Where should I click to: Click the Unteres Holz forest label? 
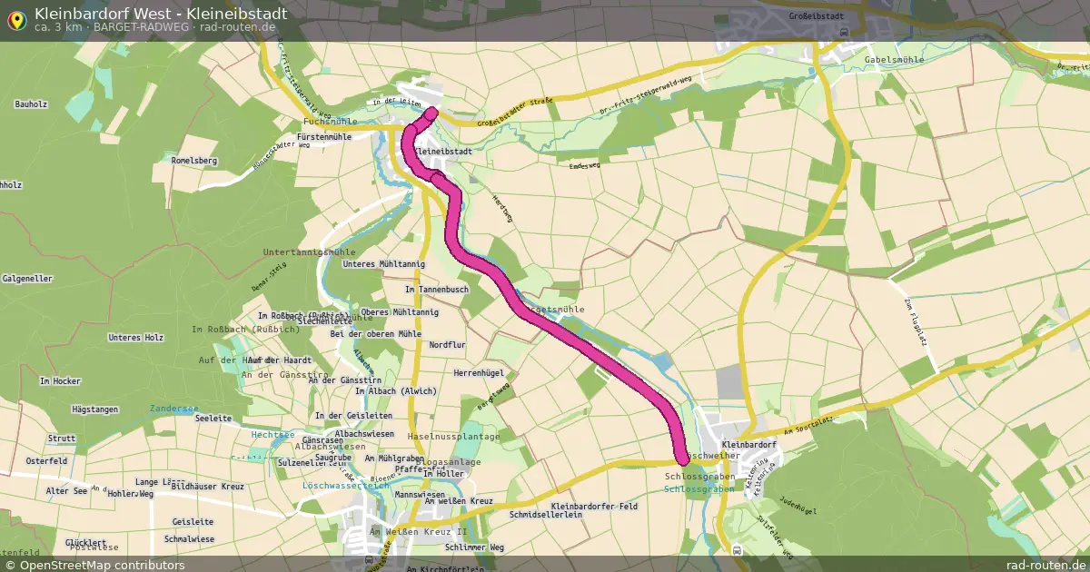136,338
